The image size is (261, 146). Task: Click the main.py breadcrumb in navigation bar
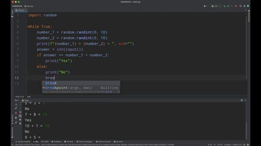coord(29,6)
